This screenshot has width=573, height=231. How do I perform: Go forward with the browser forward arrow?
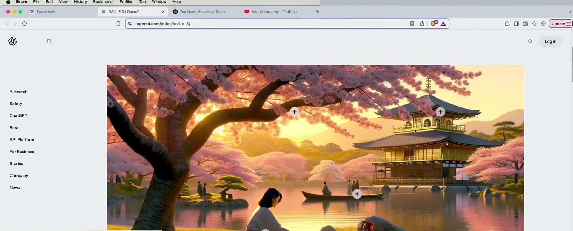tap(16, 24)
